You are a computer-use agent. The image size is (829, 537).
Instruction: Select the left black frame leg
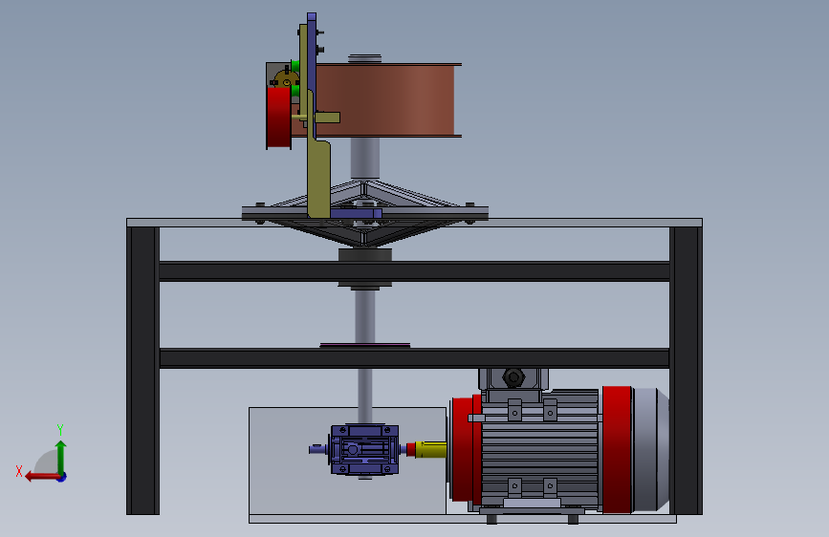(142, 371)
